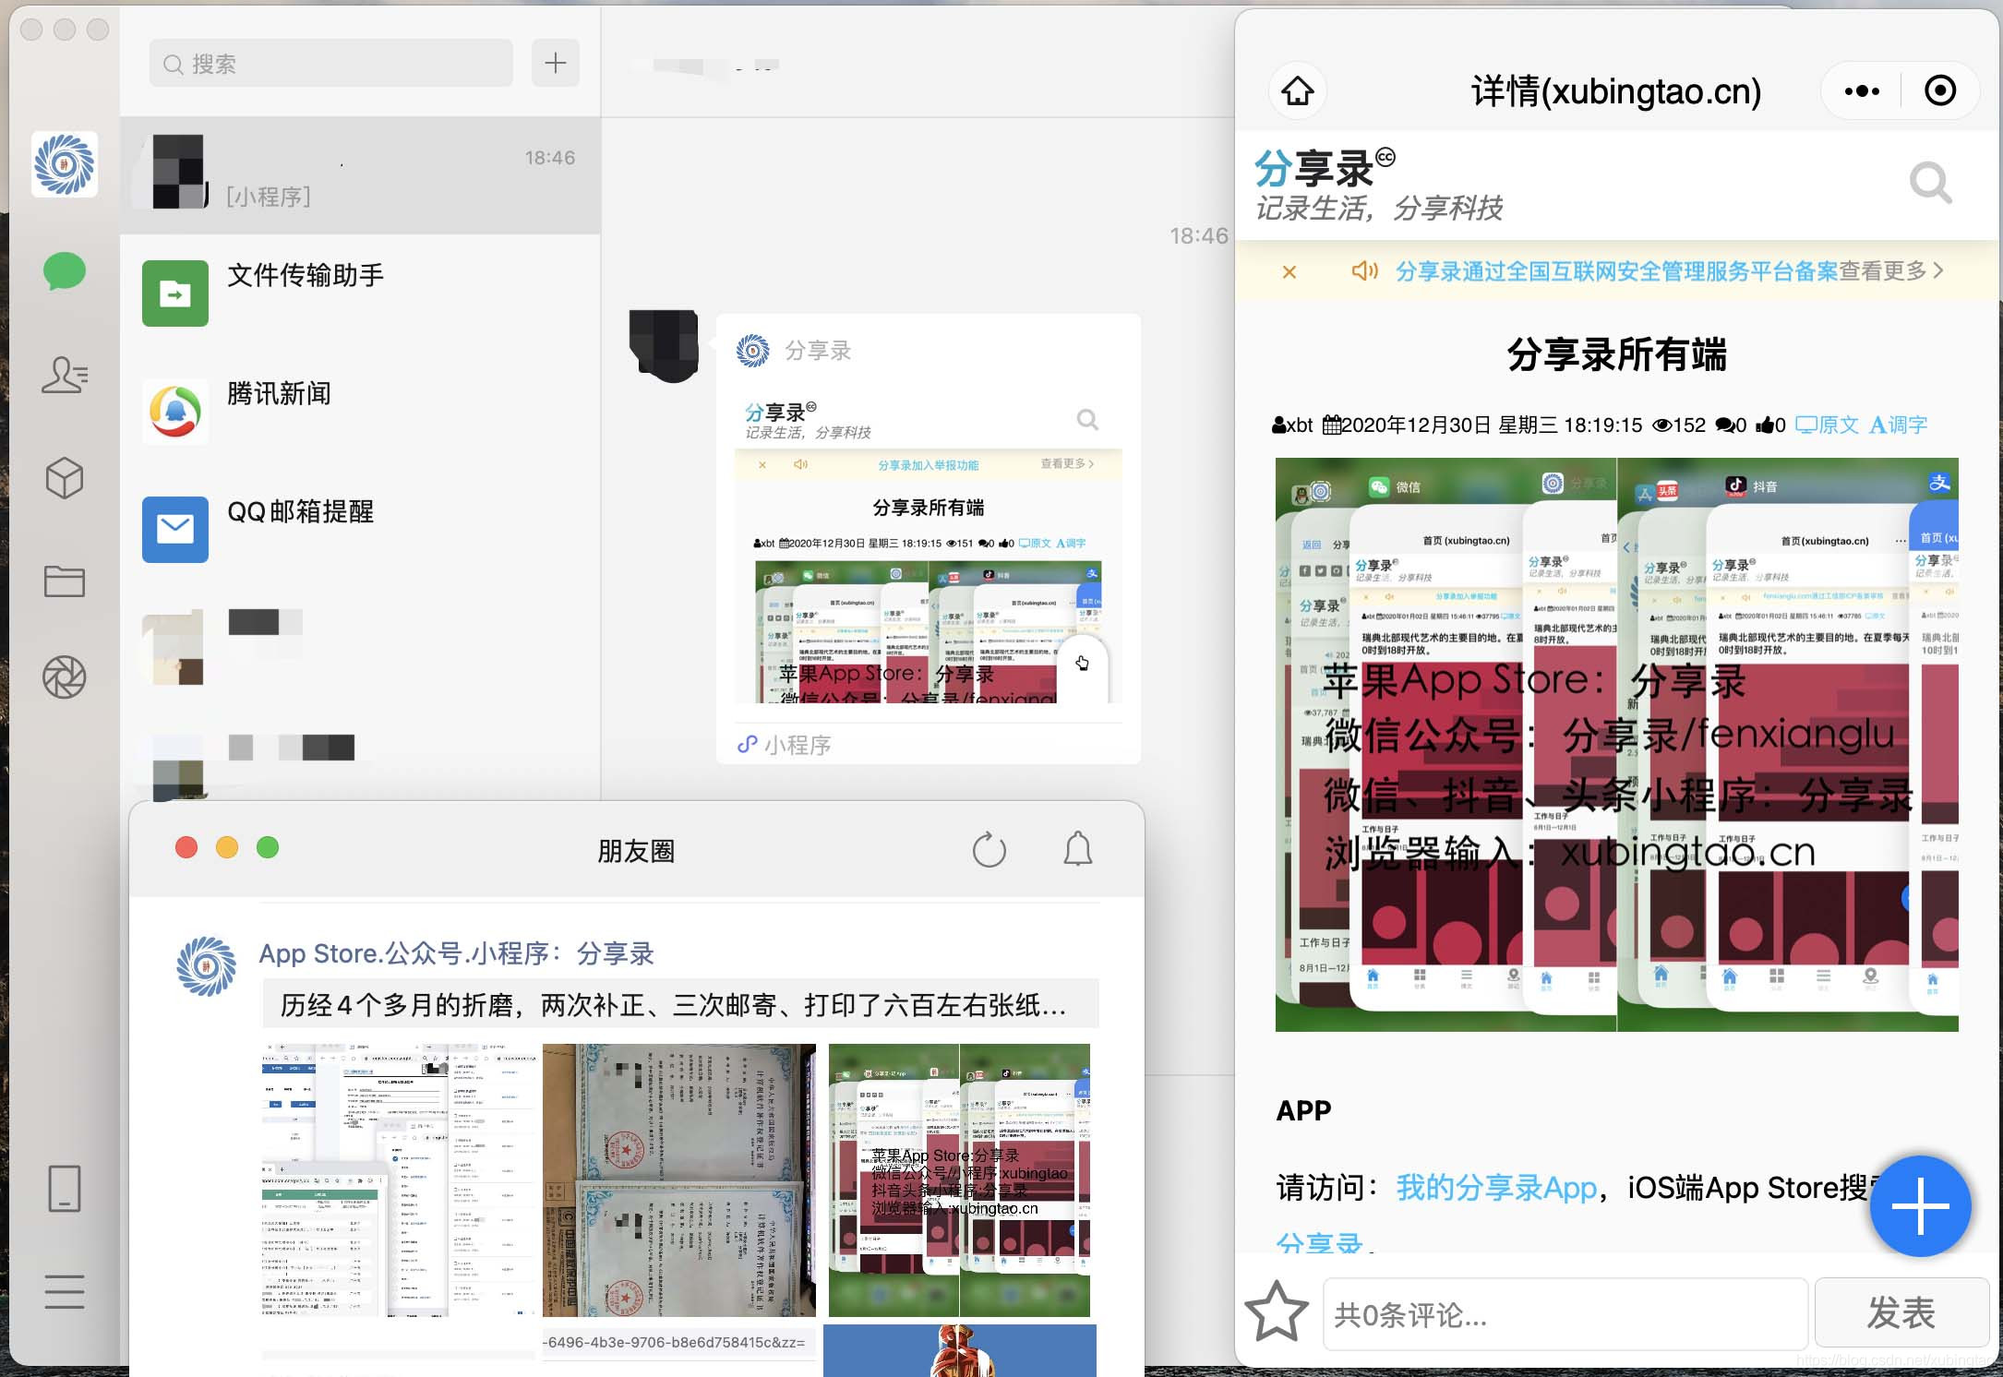
Task: Open the three-dots mini program menu
Action: pyautogui.click(x=1861, y=90)
